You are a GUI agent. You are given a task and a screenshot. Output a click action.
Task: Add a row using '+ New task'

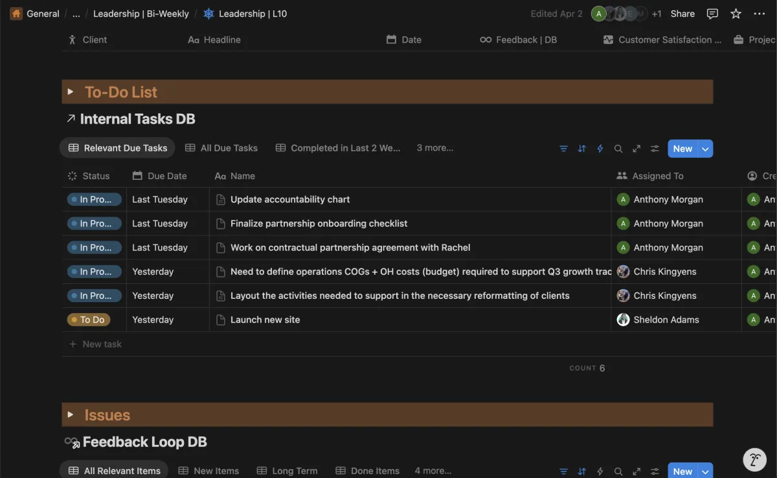96,344
